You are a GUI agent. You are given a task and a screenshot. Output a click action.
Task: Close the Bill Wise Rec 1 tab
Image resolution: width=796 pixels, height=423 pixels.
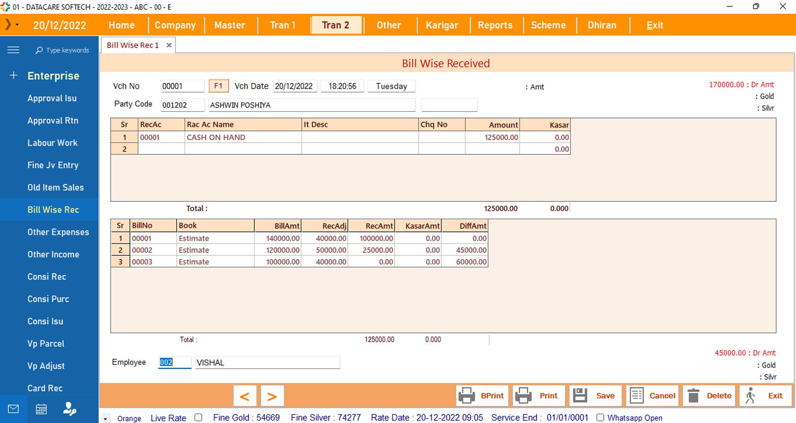coord(169,45)
